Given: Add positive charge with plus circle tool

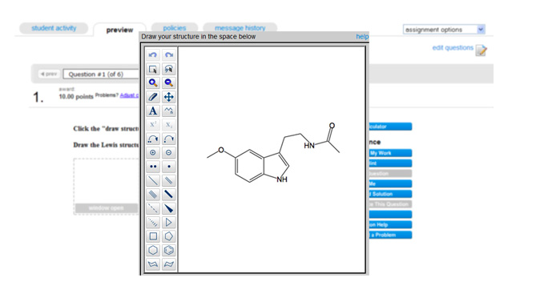Looking at the screenshot, I should [153, 153].
